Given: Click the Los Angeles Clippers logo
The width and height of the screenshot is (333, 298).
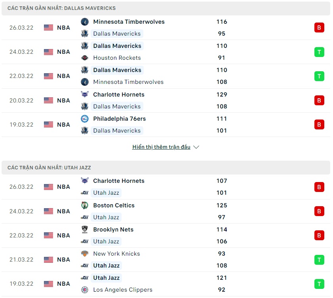Looking at the screenshot, I should tap(85, 290).
